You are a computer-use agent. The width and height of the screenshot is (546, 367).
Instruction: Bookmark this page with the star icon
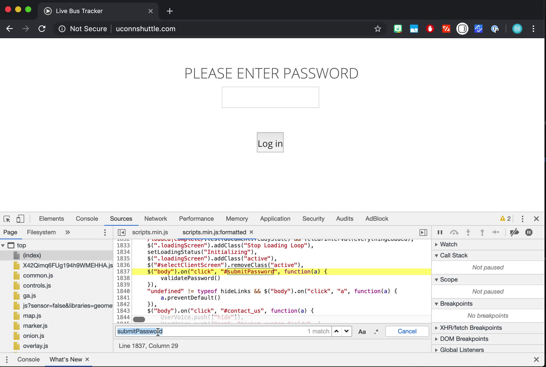(378, 29)
